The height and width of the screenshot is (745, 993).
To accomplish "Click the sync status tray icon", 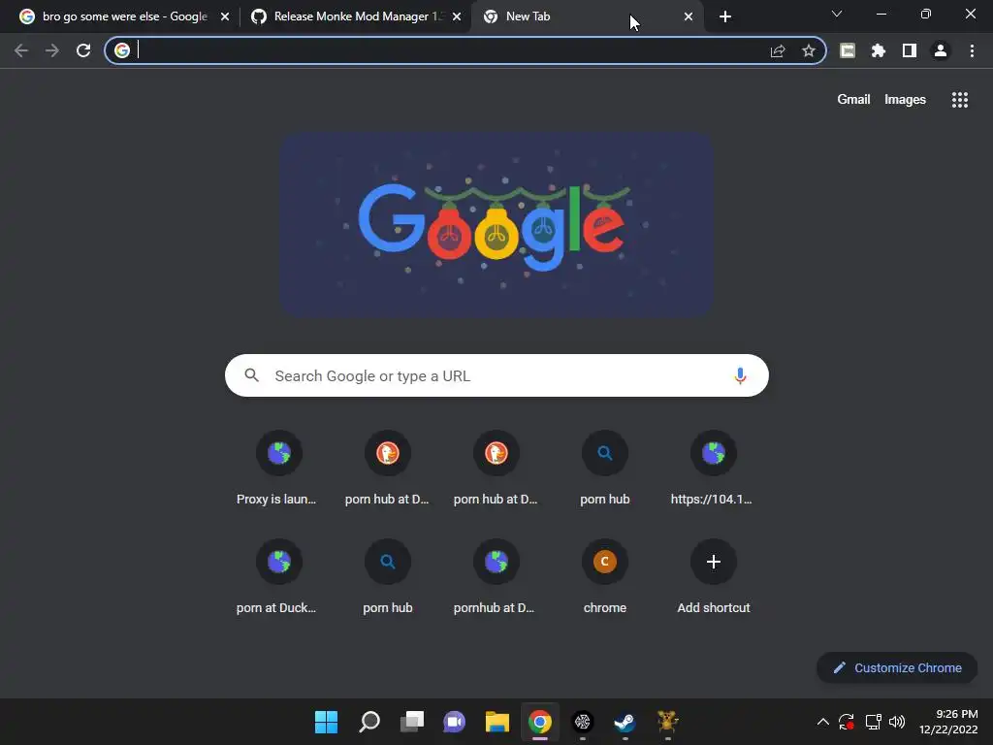I will click(x=847, y=722).
